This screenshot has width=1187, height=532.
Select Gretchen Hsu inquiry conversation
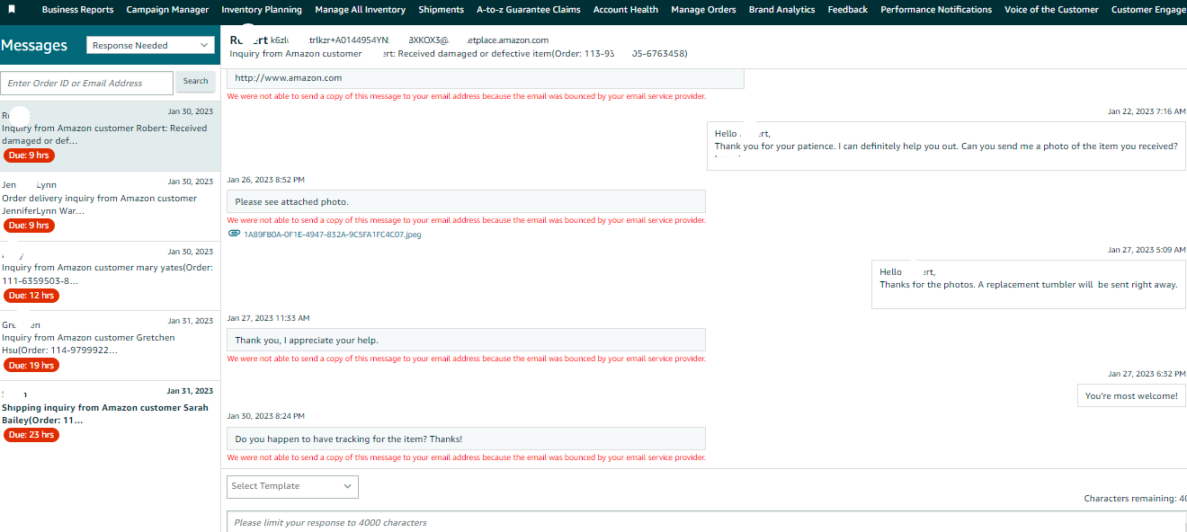(110, 346)
